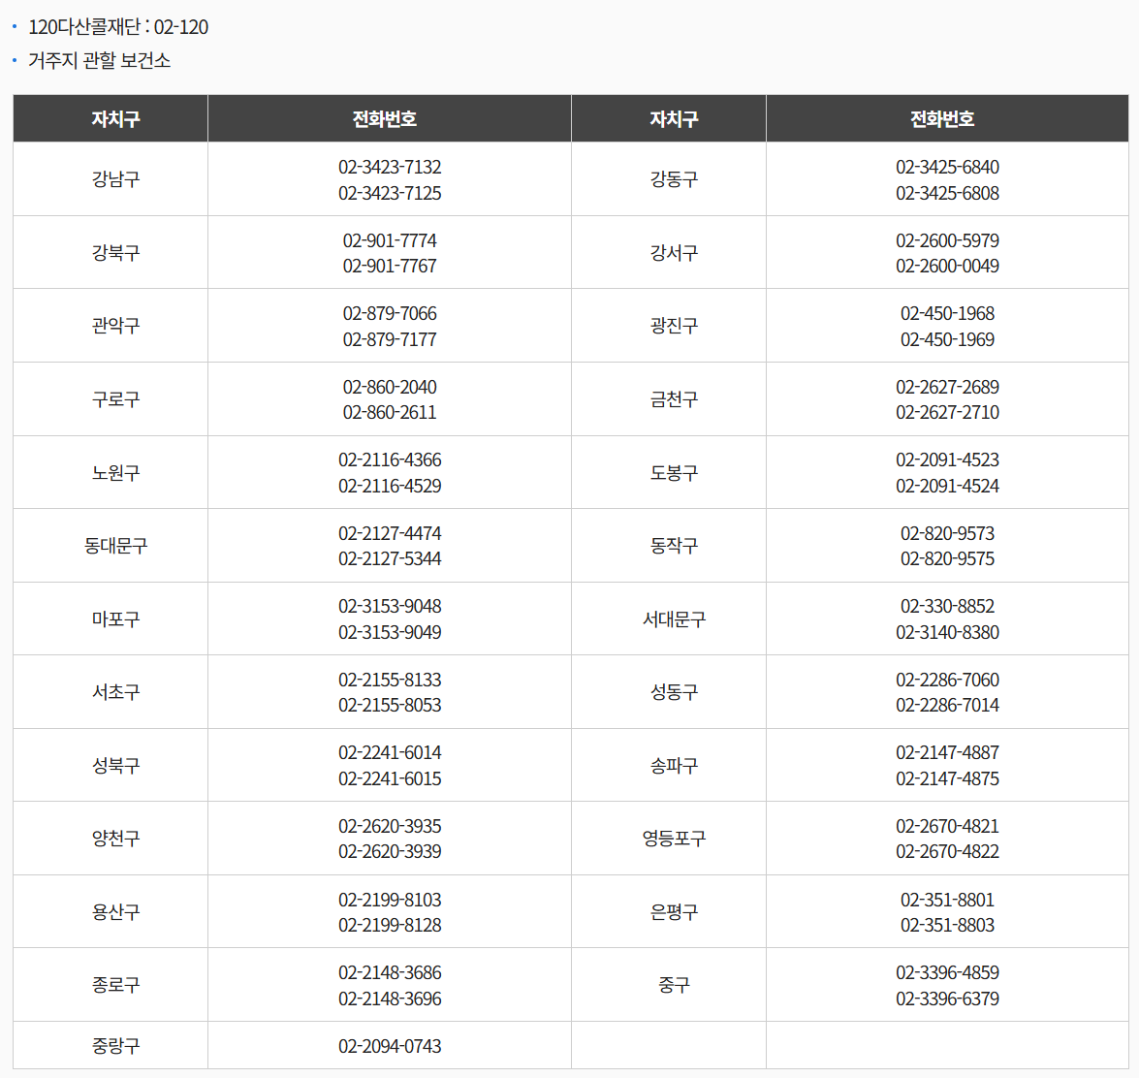This screenshot has width=1139, height=1078.
Task: Select the 영등포구 district cell
Action: [x=674, y=839]
